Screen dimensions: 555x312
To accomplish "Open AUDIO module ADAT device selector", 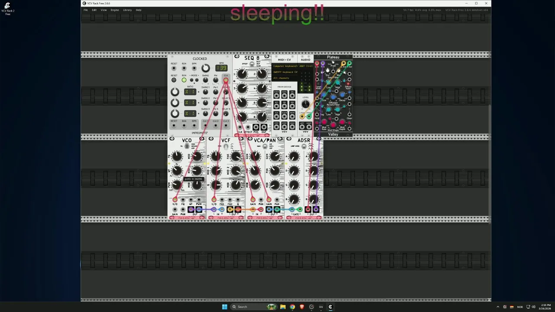I will [x=306, y=66].
